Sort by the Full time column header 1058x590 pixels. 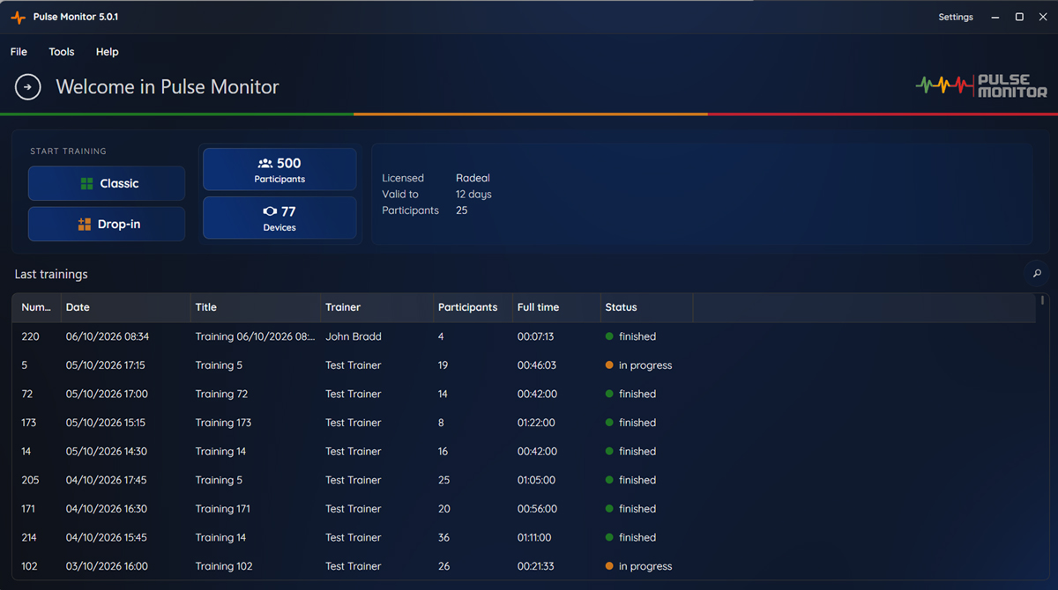click(x=556, y=307)
